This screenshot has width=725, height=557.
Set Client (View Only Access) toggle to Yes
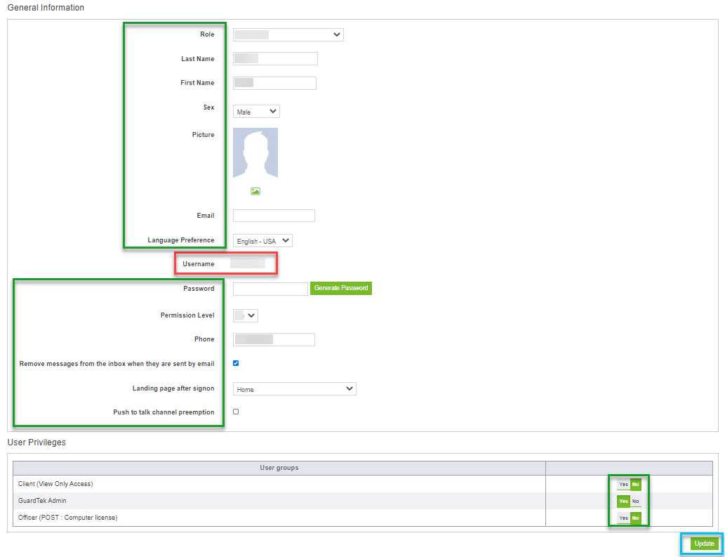[x=623, y=485]
